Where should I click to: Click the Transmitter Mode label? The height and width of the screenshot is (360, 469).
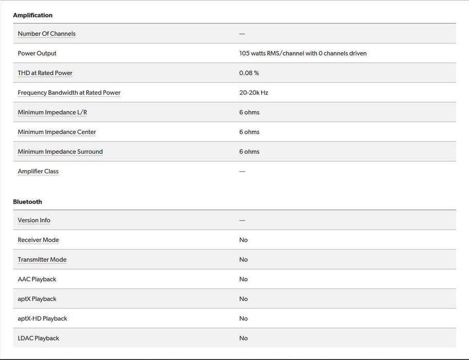pos(42,260)
